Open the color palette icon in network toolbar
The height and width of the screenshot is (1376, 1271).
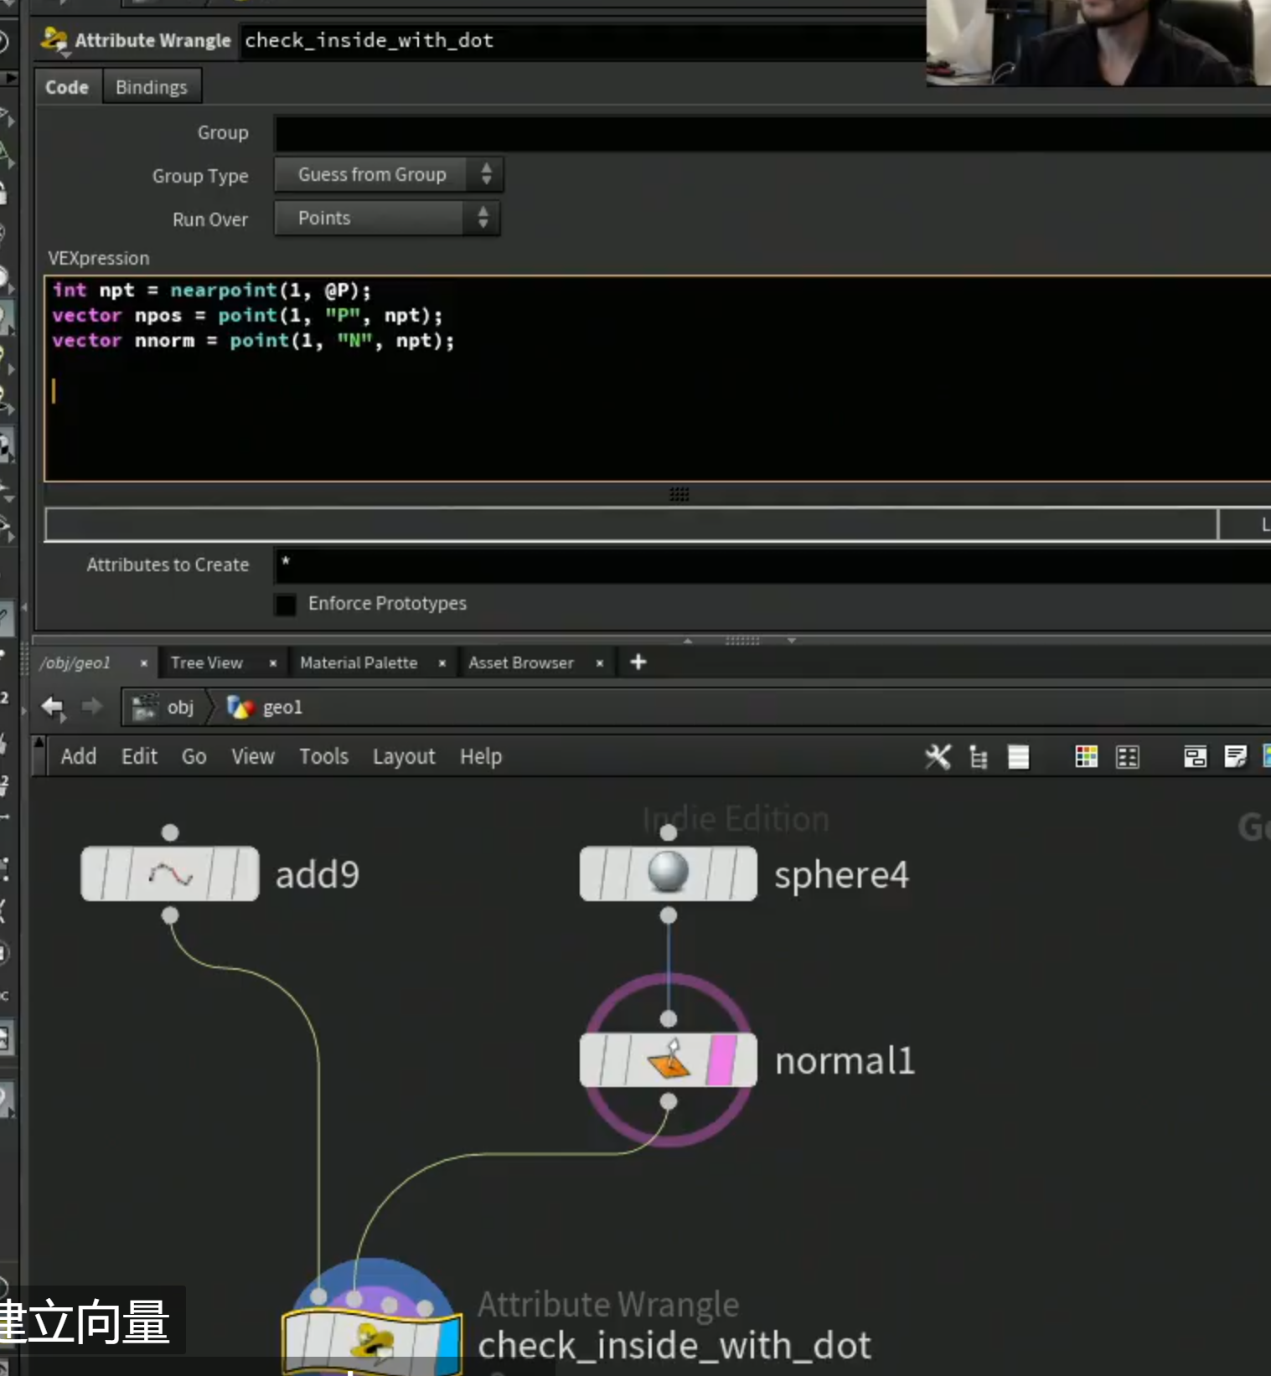1087,757
